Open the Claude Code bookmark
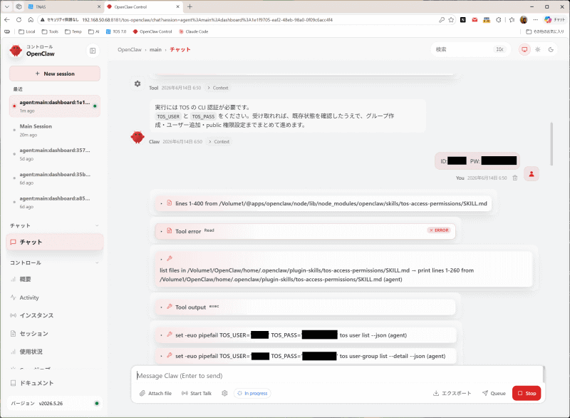Viewport: 570px width, 418px height. (193, 31)
